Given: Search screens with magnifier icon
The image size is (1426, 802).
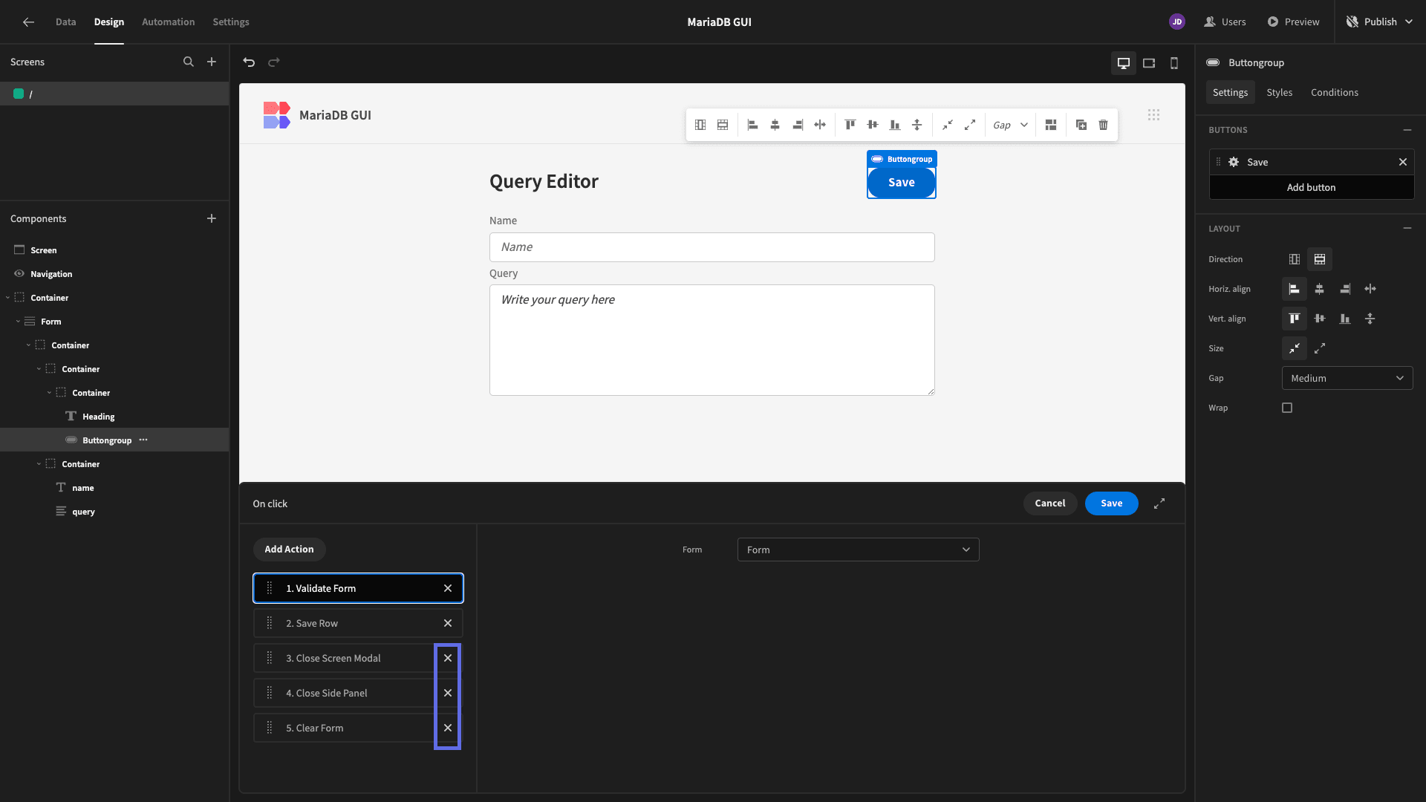Looking at the screenshot, I should pyautogui.click(x=189, y=62).
